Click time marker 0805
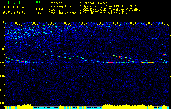Image resolution: width=171 pixels, height=109 pixels. 84,23
